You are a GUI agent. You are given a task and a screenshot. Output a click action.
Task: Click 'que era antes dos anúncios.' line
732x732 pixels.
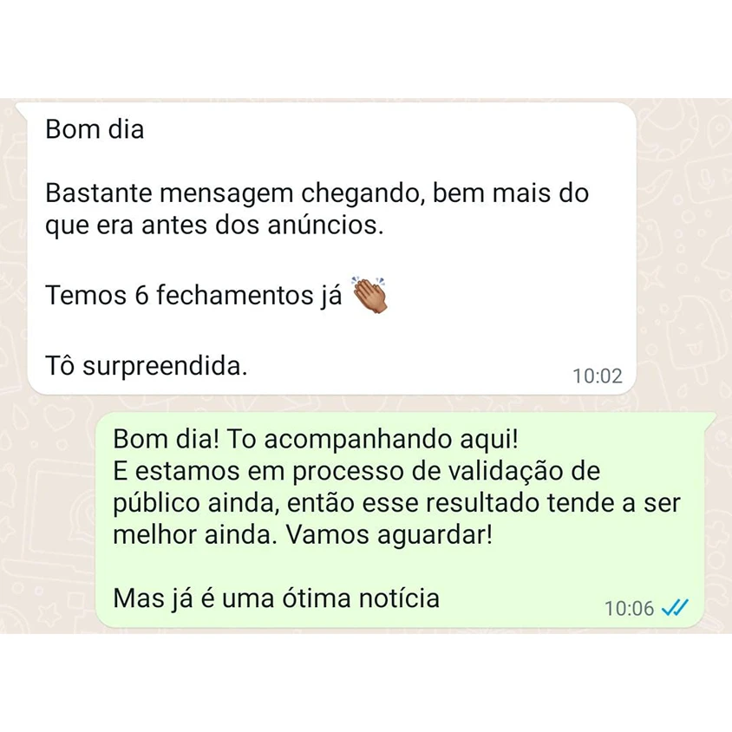(x=214, y=225)
